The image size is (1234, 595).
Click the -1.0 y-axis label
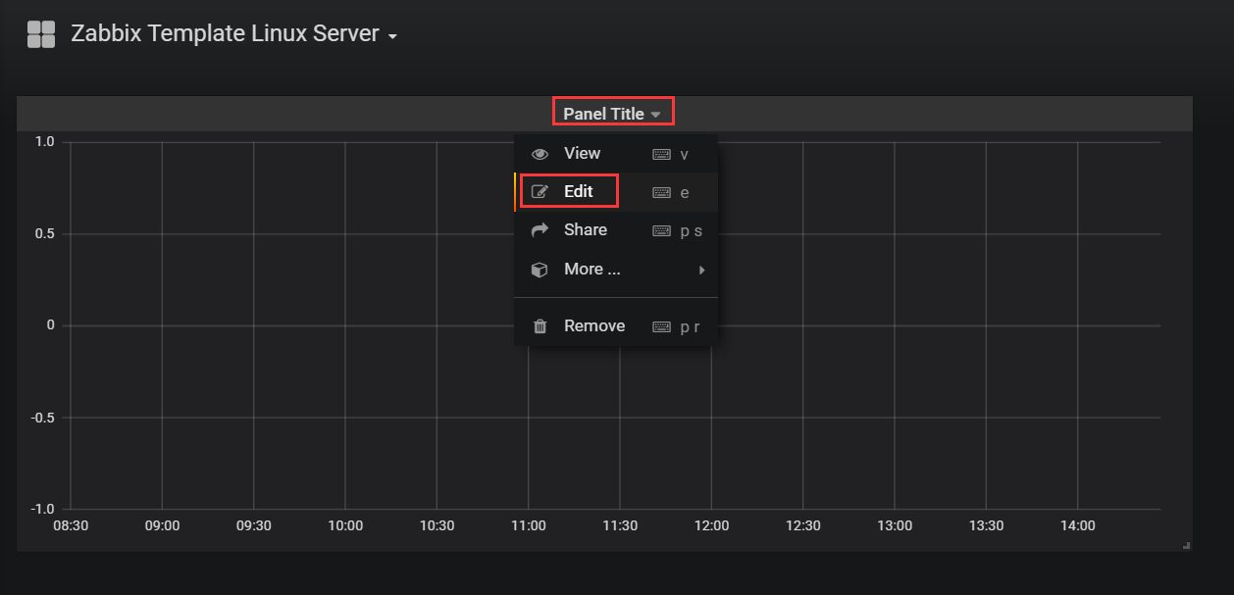click(41, 509)
